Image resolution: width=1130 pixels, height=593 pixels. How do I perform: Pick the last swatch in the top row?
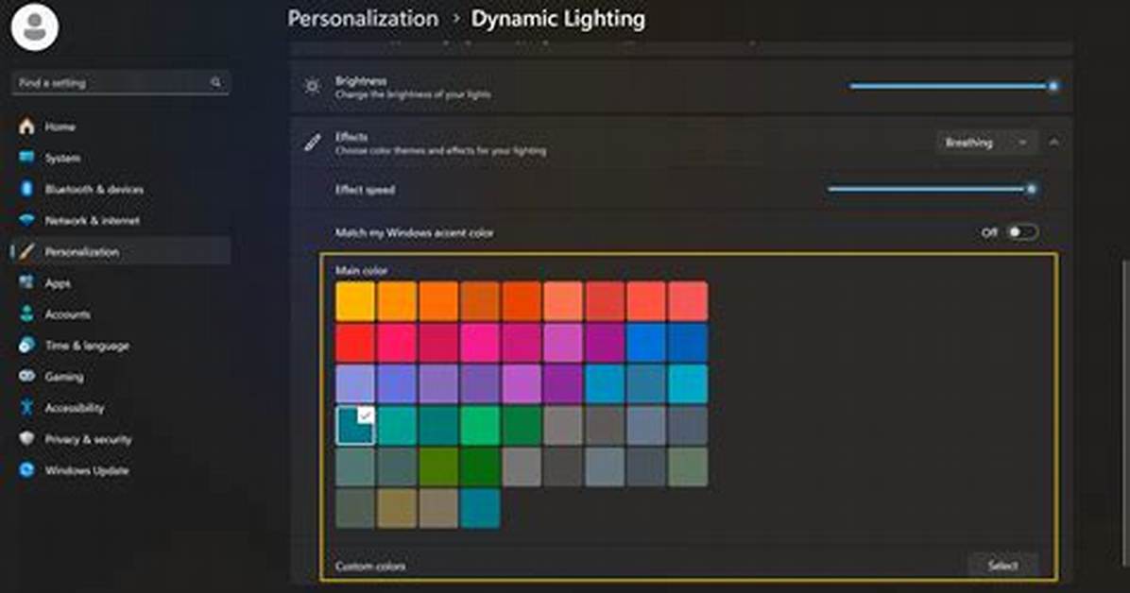(x=688, y=301)
